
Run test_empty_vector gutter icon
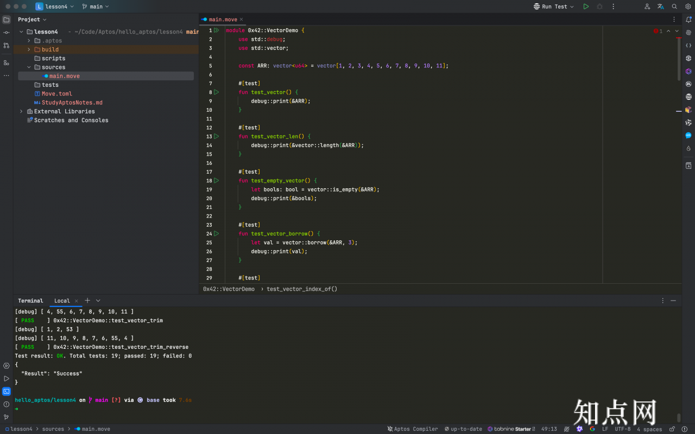click(x=216, y=180)
